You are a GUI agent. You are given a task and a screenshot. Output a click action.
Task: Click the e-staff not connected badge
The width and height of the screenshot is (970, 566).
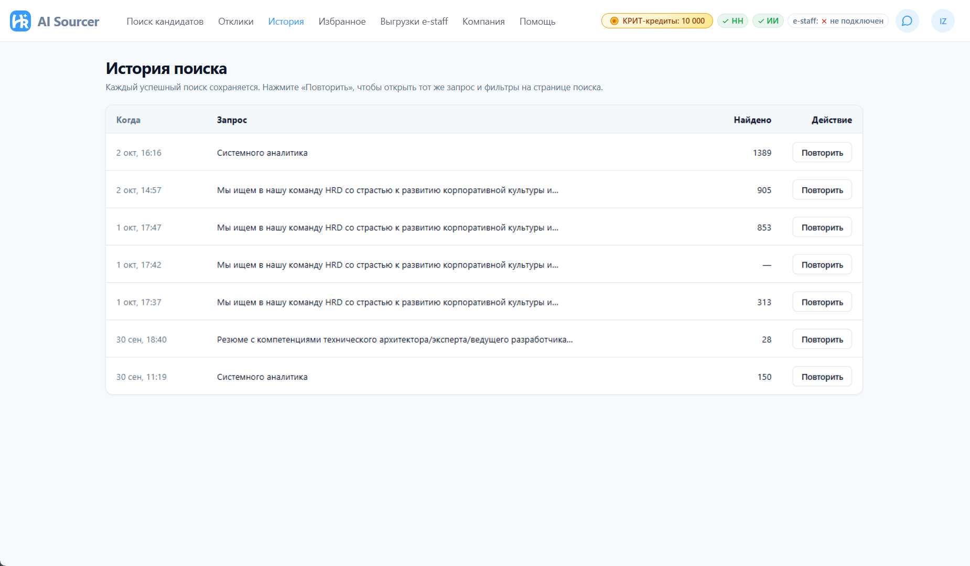tap(838, 21)
